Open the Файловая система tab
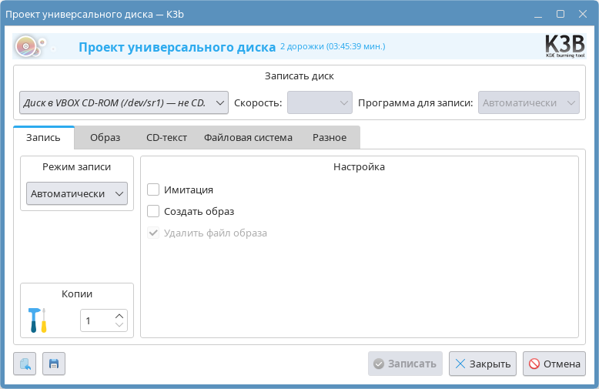This screenshot has height=389, width=599. 248,138
